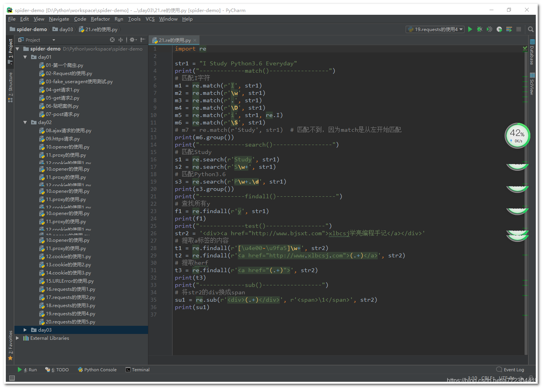Image resolution: width=542 pixels, height=388 pixels.
Task: Select file 20.requests的使用5.py
Action: coord(67,322)
